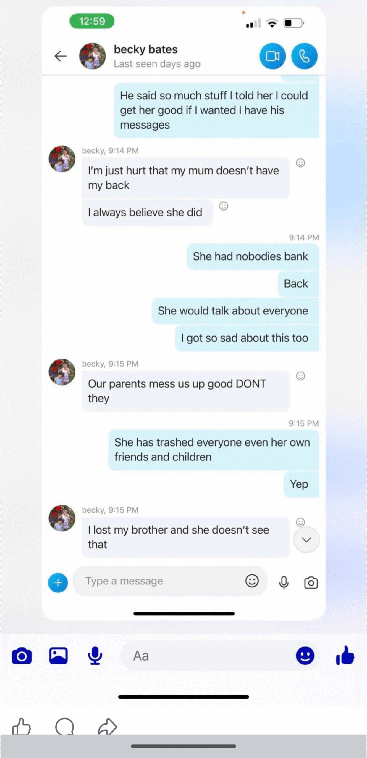Tap the blue microphone icon in Messenger bar
Image resolution: width=367 pixels, height=758 pixels.
pyautogui.click(x=95, y=656)
